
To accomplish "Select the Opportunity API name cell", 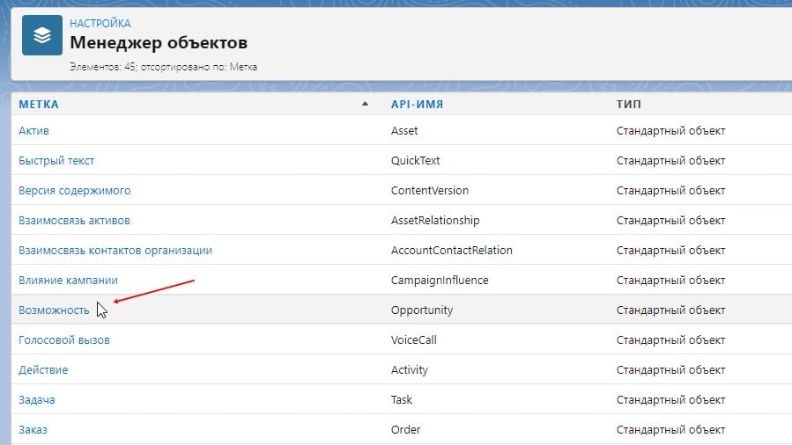I will coord(422,310).
